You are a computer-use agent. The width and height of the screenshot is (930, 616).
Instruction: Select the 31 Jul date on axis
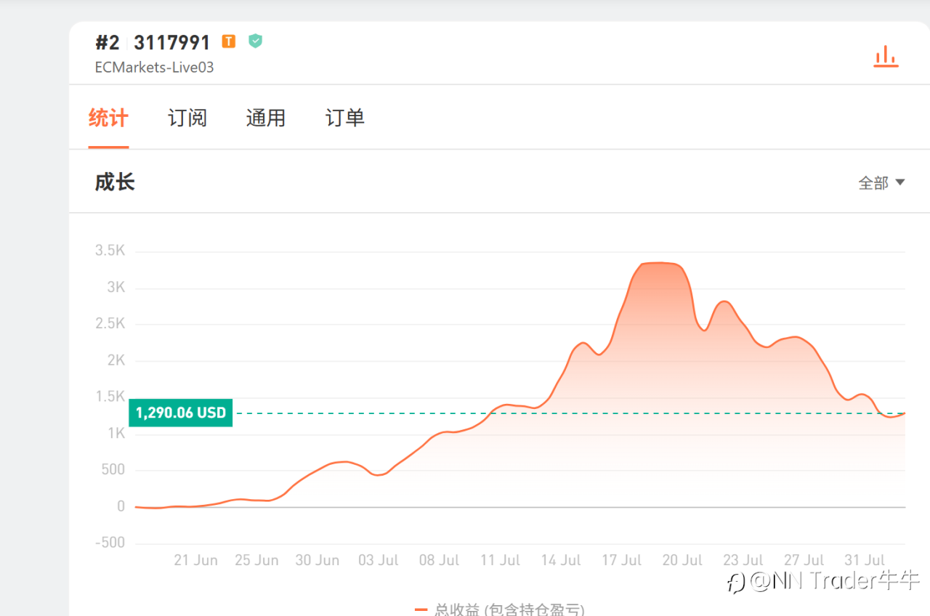[865, 560]
